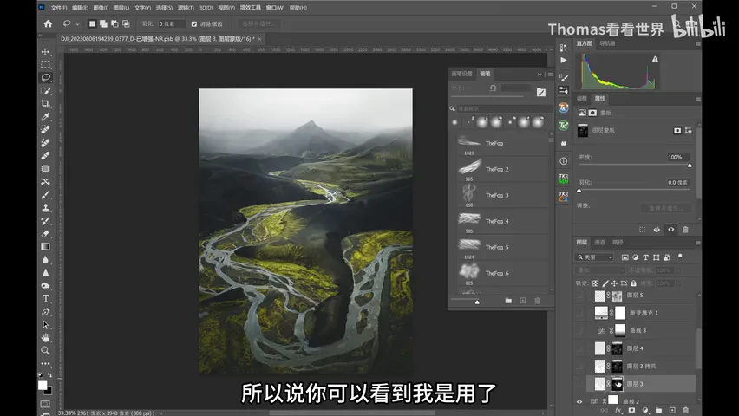Adjust the 羽化 slider handle
This screenshot has width=739, height=416.
(x=579, y=191)
